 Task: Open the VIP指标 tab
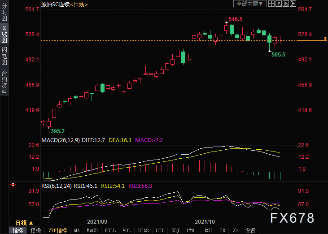tap(57, 230)
